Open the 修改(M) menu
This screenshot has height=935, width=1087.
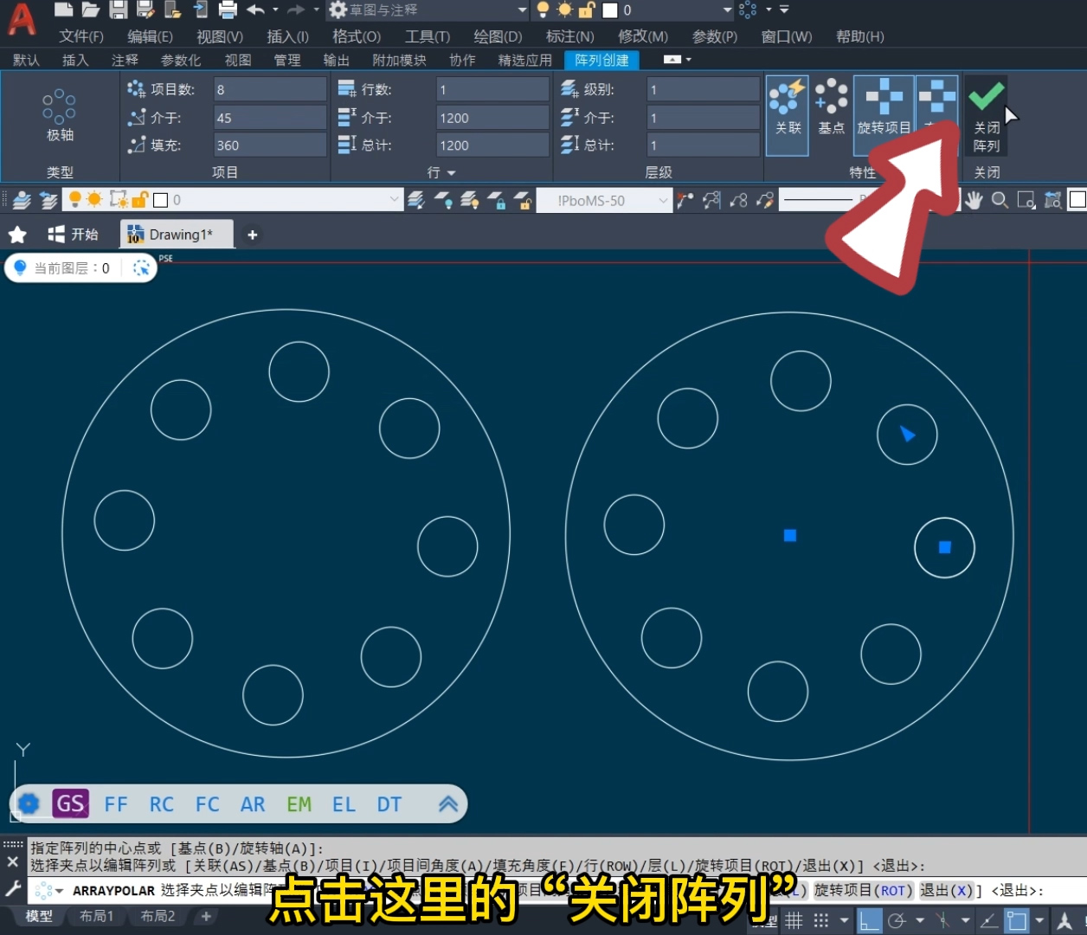point(642,36)
